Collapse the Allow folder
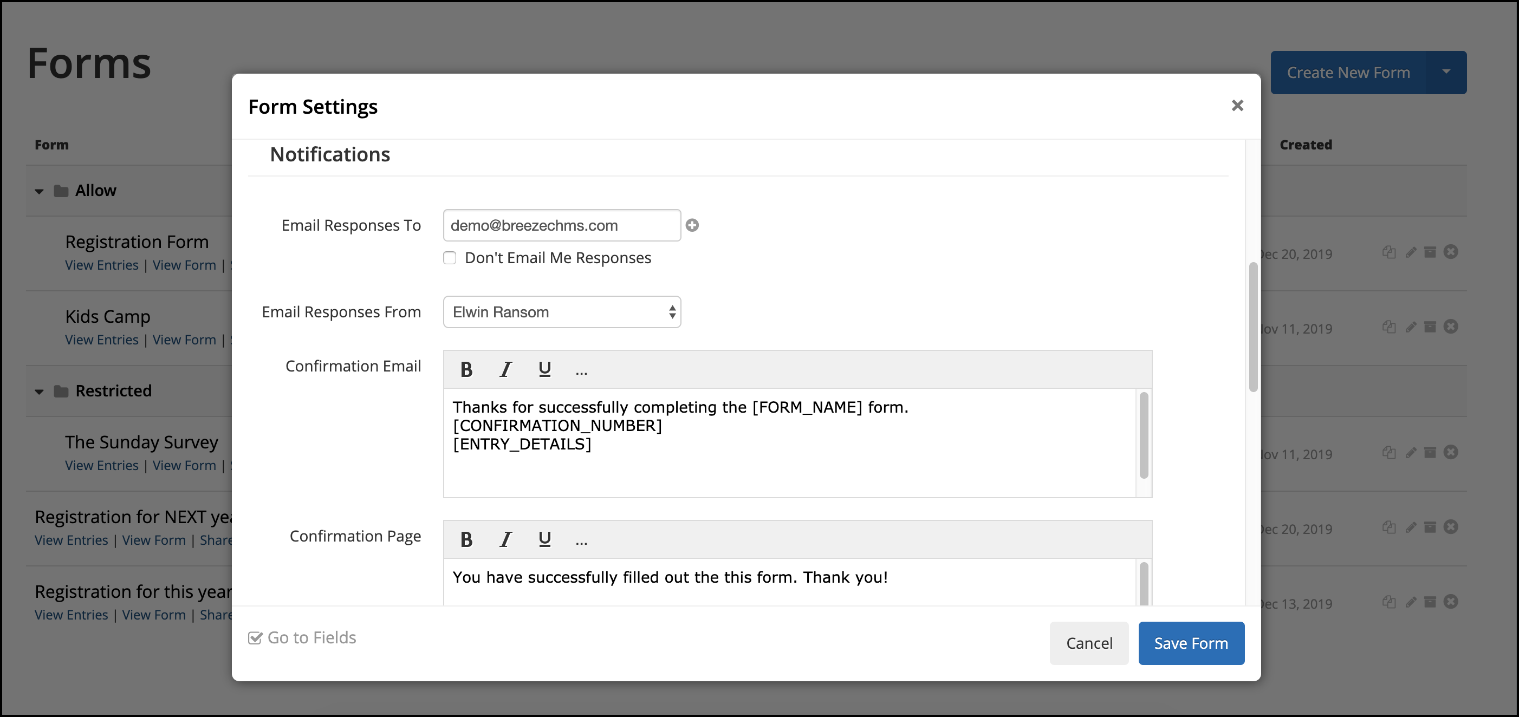The image size is (1519, 717). (39, 191)
